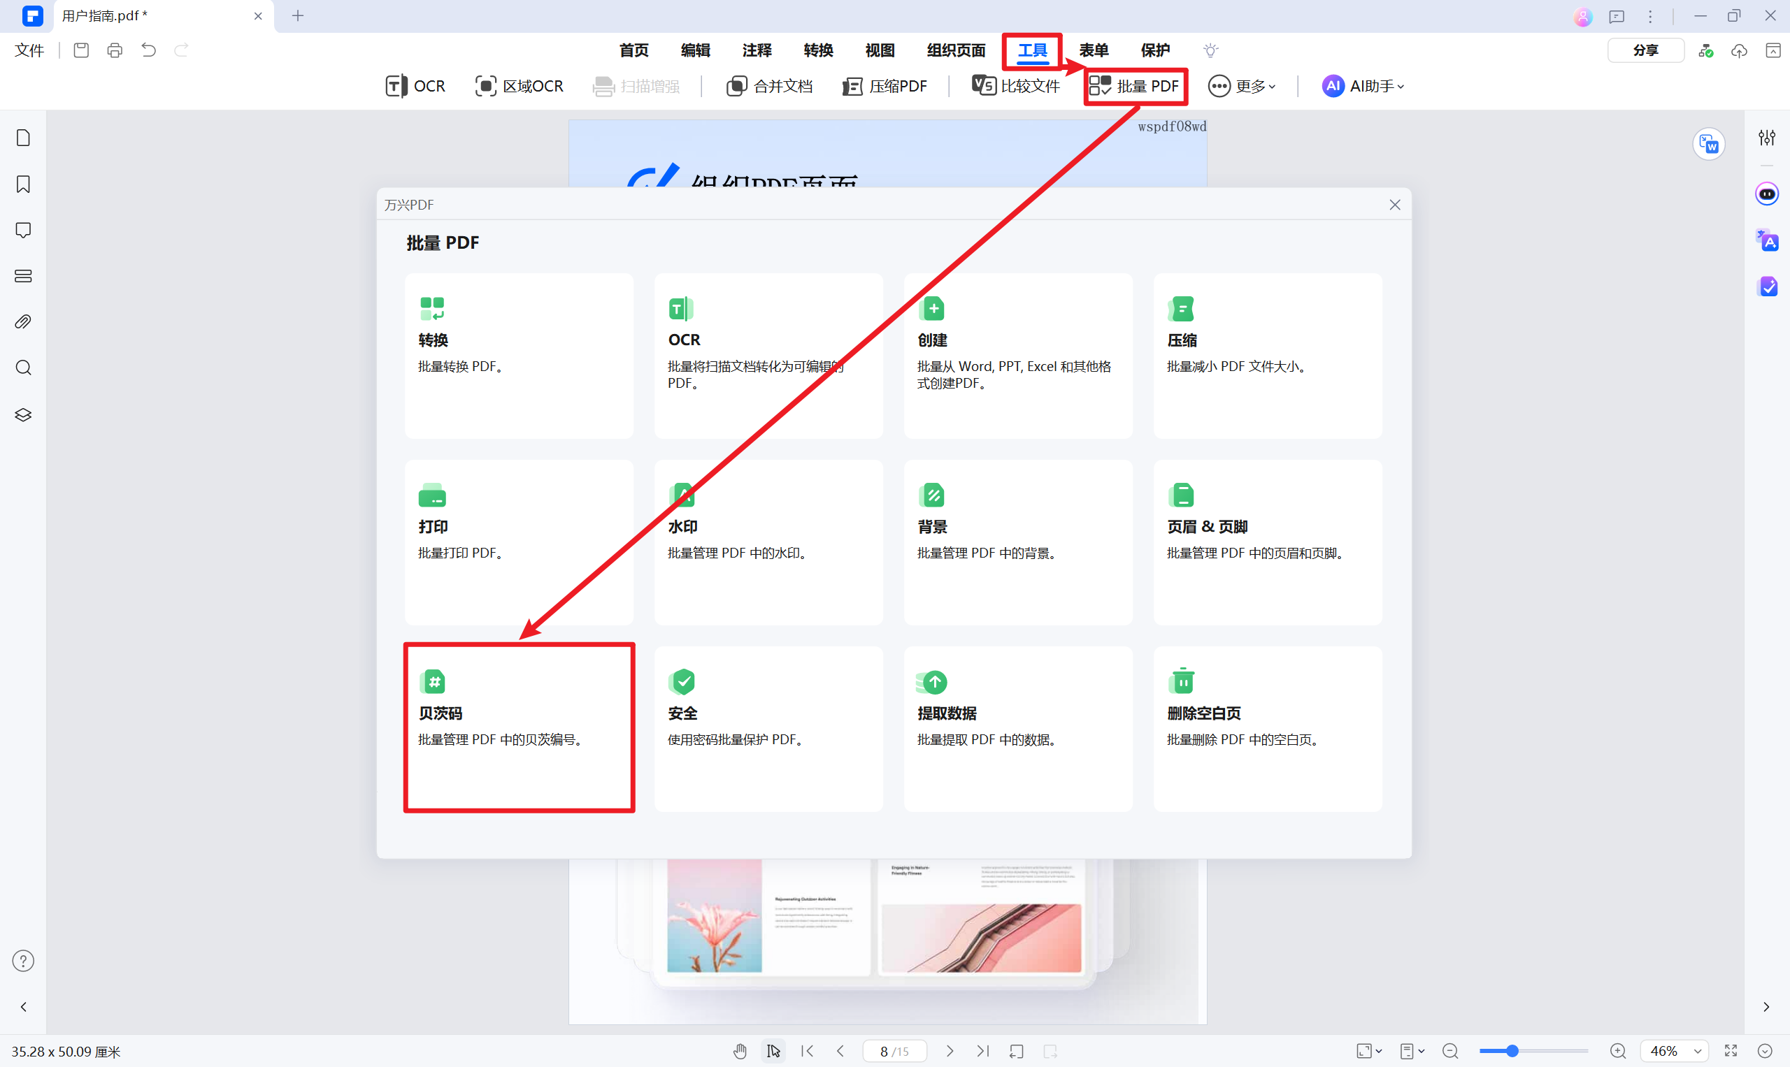Viewport: 1790px width, 1067px height.
Task: Click the search magnifier in sidebar
Action: click(23, 368)
